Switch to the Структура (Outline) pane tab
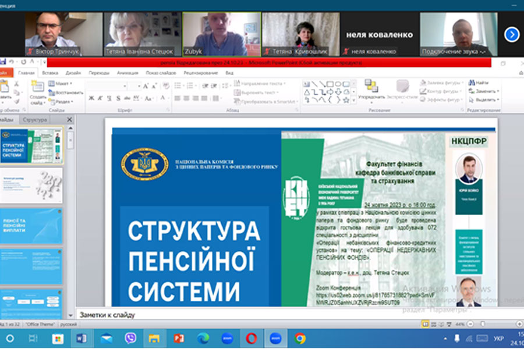This screenshot has height=349, width=524. [x=35, y=120]
